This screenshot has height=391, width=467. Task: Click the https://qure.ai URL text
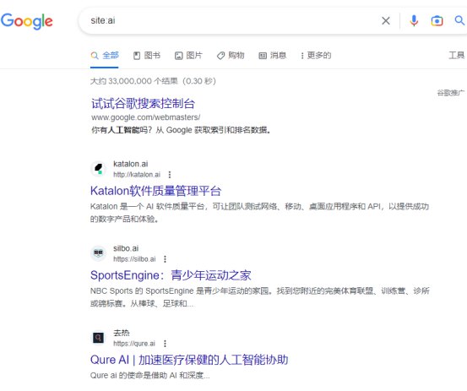coord(134,344)
